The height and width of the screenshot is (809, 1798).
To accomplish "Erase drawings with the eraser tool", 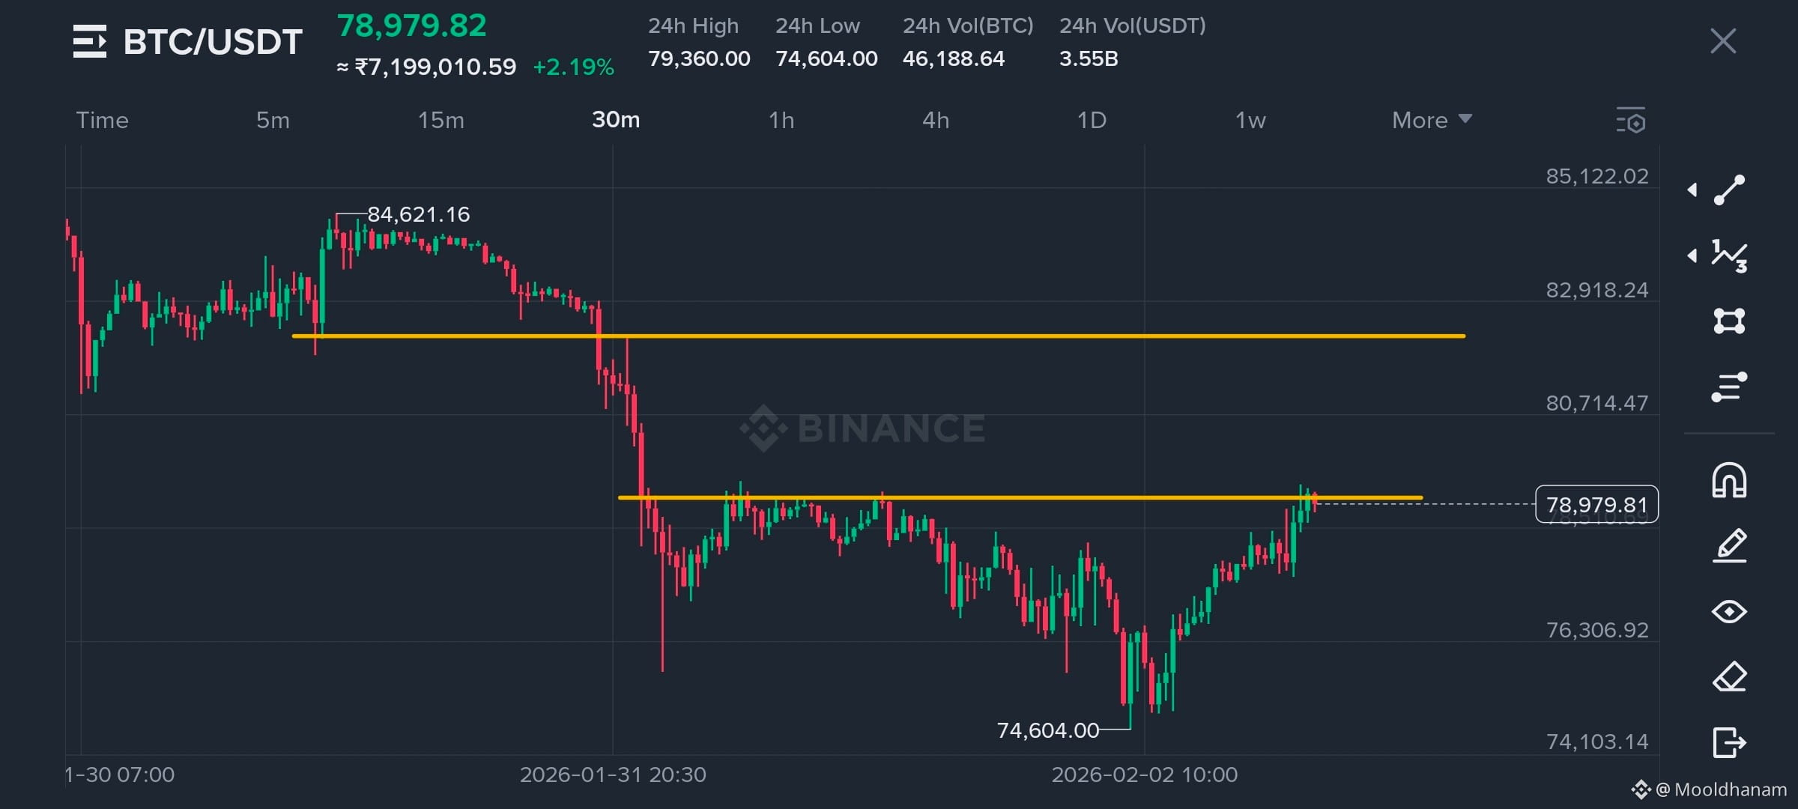I will (1730, 677).
